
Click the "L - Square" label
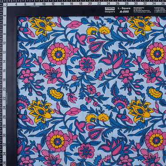(124, 8)
